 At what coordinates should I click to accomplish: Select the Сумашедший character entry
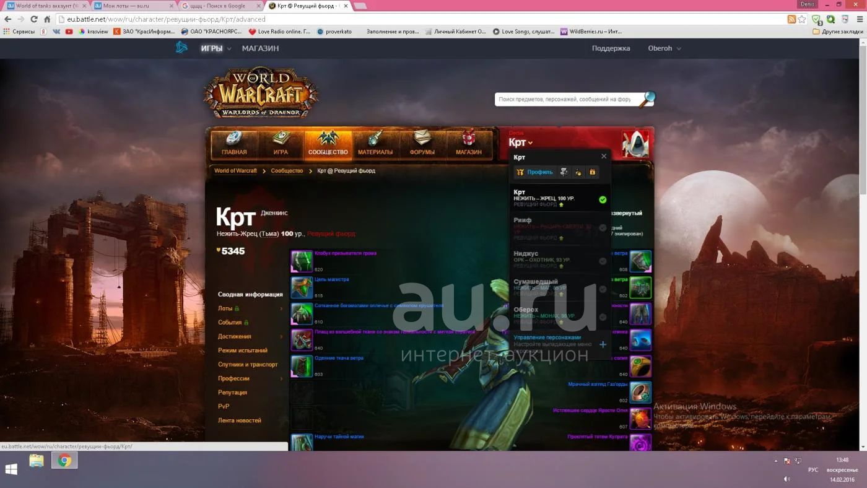[560, 289]
